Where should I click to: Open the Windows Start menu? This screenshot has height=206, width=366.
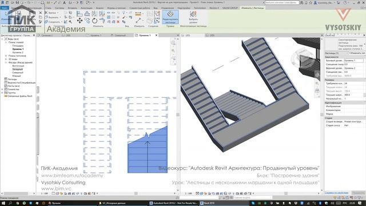3,203
